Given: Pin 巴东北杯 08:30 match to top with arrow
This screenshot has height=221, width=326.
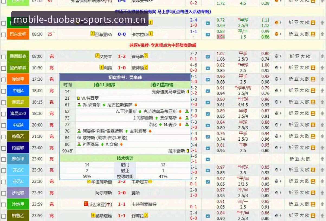Looking at the screenshot, I should point(322,34).
